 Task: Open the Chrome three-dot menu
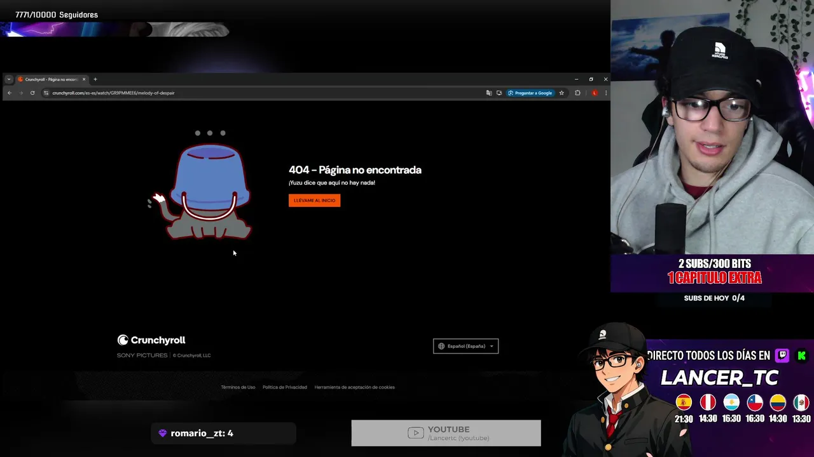(x=605, y=93)
